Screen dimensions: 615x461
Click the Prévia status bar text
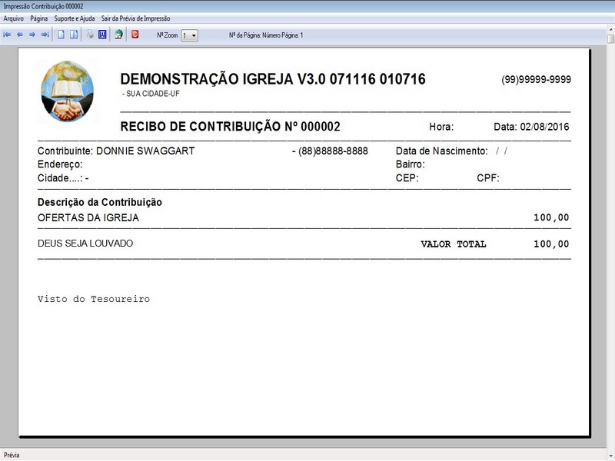point(12,455)
